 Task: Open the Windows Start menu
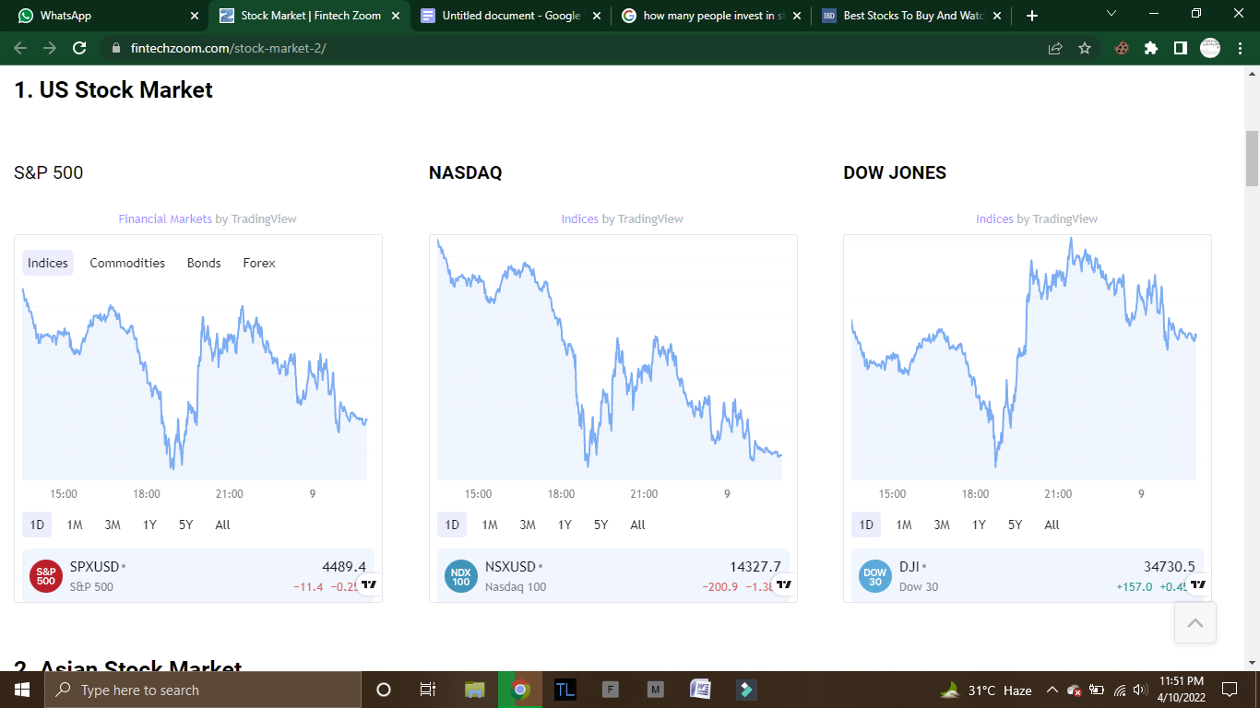(x=22, y=690)
